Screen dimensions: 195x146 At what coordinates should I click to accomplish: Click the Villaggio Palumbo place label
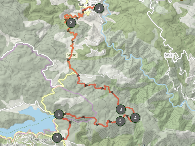coord(13,145)
